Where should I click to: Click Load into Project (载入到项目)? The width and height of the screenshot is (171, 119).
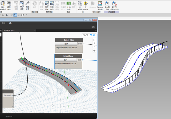pos(107,6)
